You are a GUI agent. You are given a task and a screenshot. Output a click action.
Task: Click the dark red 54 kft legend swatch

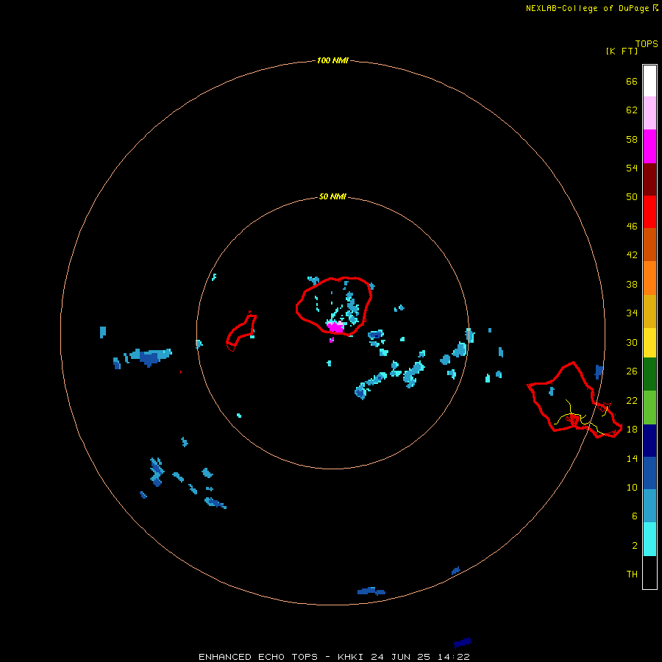pyautogui.click(x=649, y=179)
